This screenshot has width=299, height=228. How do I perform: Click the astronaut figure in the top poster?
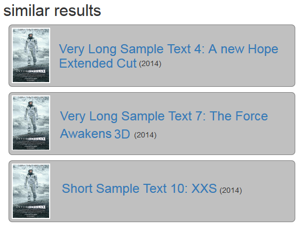31,49
